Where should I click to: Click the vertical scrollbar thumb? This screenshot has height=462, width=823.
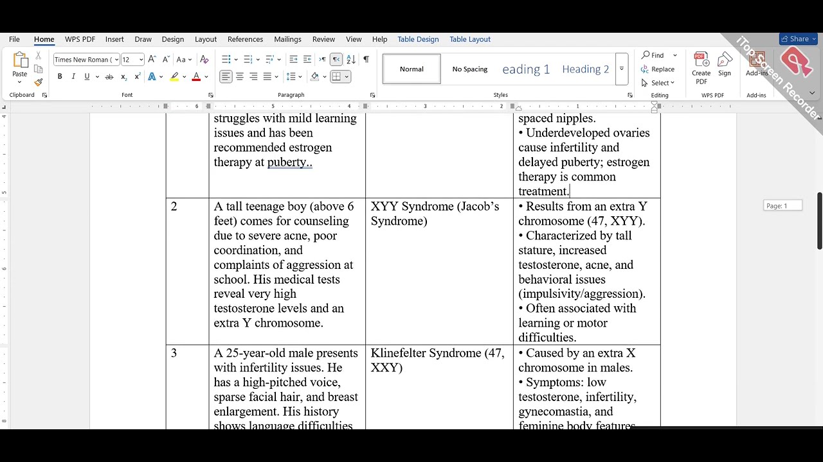point(819,221)
